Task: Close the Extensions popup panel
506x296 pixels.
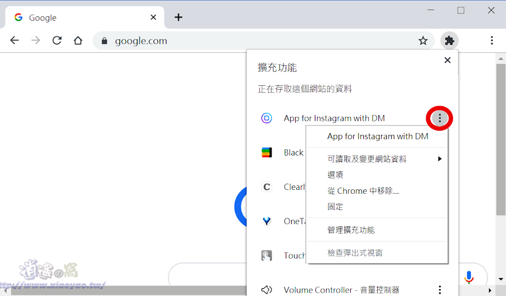Action: click(448, 60)
